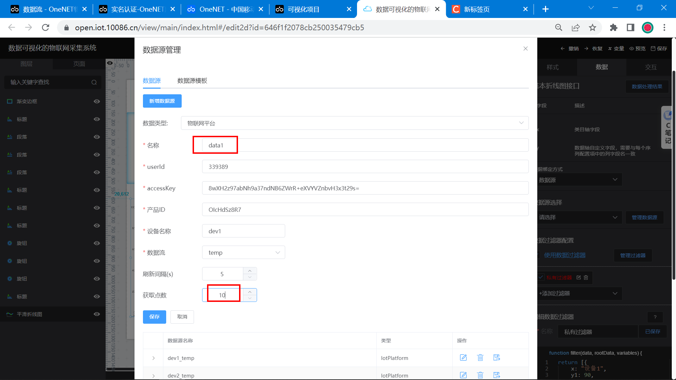The width and height of the screenshot is (676, 380).
Task: Expand the 数据流 temp dropdown
Action: 243,253
